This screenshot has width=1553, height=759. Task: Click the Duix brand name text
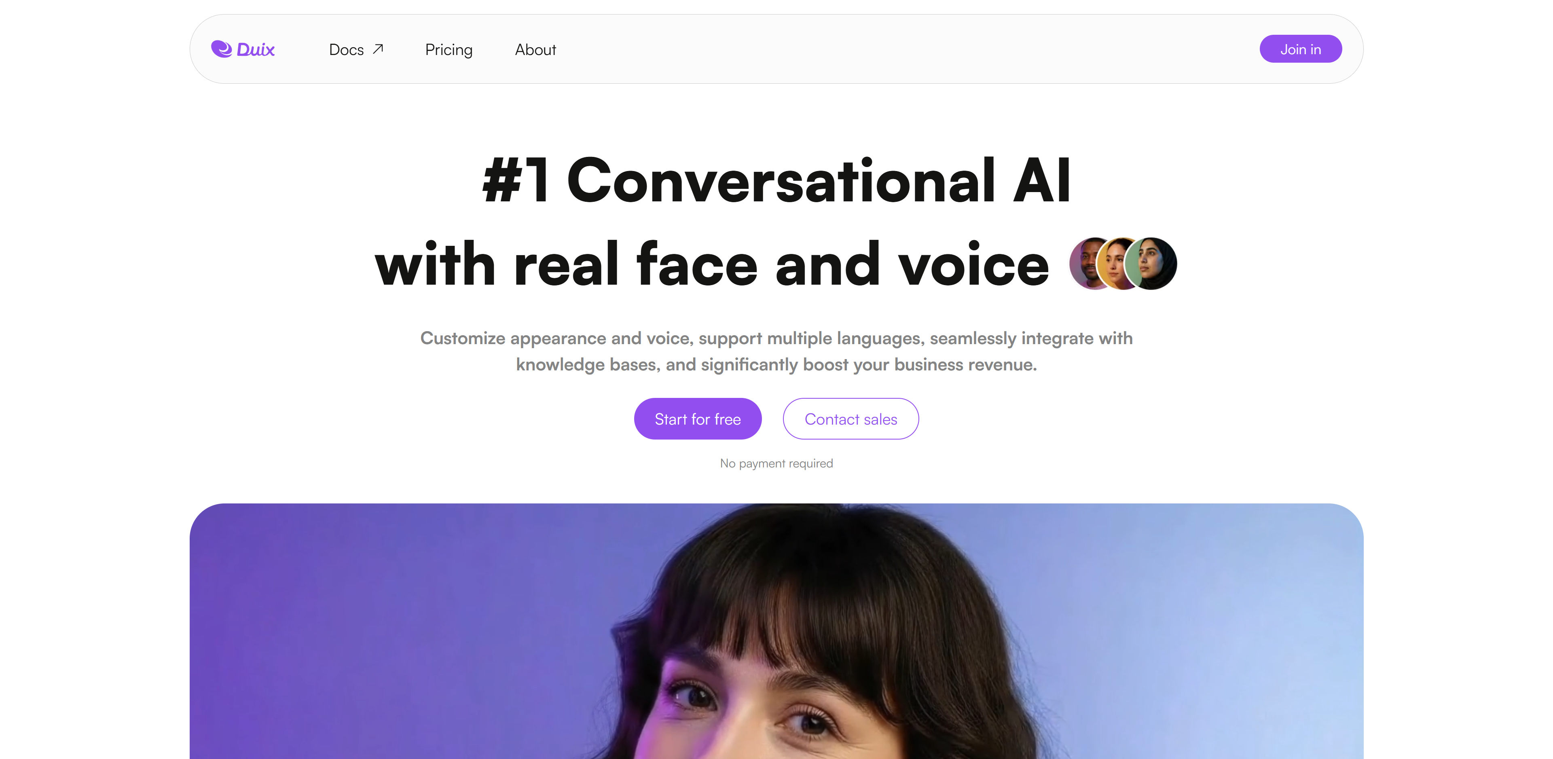point(256,49)
